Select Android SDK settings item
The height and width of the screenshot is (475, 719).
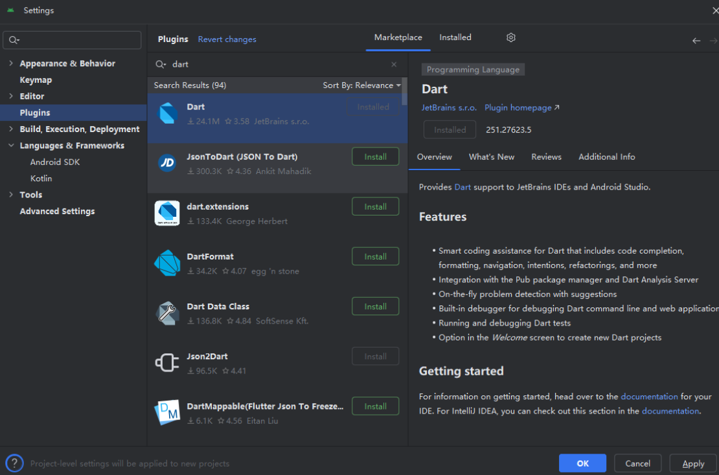(55, 162)
